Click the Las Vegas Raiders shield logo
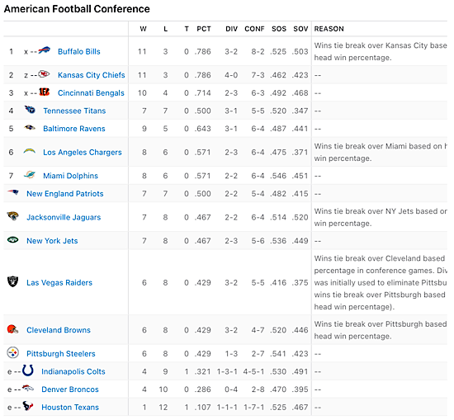454x420 pixels. pos(12,281)
